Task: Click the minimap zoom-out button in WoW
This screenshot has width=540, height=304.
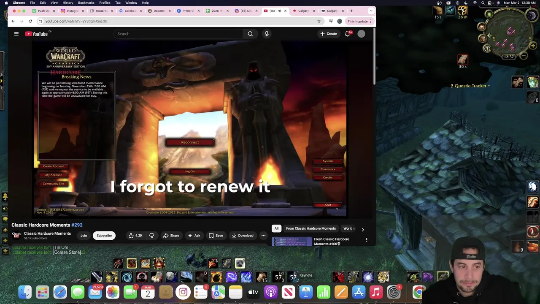Action: pyautogui.click(x=524, y=56)
